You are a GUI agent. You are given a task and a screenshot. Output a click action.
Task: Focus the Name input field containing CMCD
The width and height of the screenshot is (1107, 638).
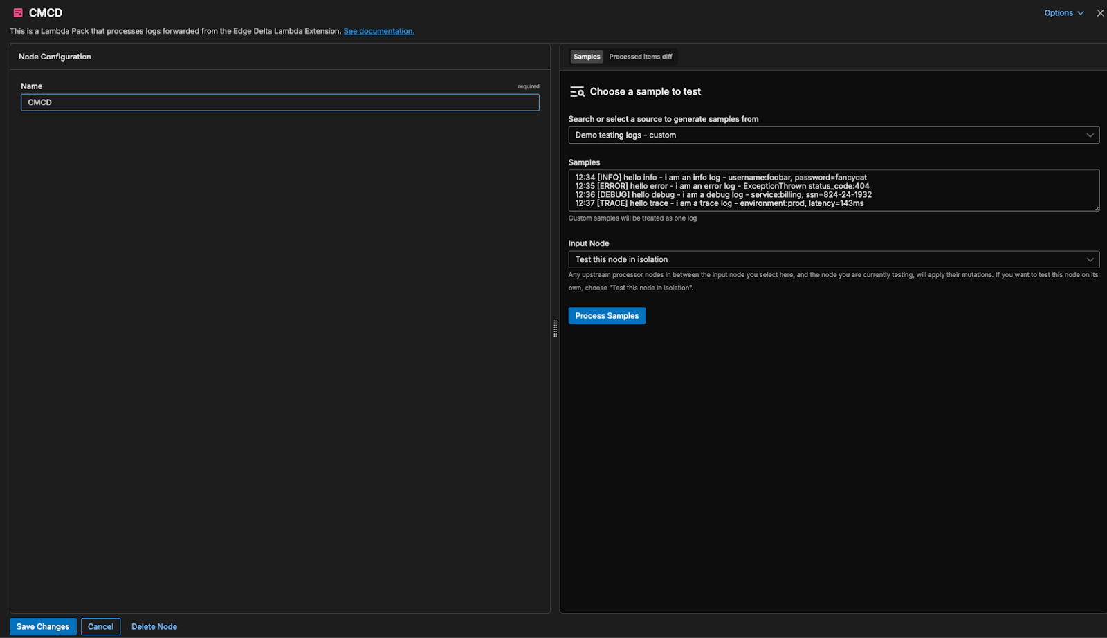tap(280, 102)
